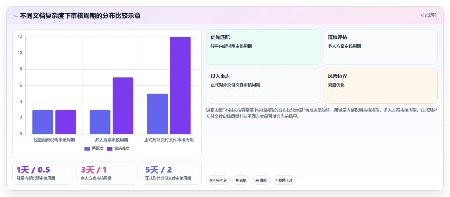Select the 匹配度 bar for 正式对外交付文件审核周期

click(x=157, y=114)
